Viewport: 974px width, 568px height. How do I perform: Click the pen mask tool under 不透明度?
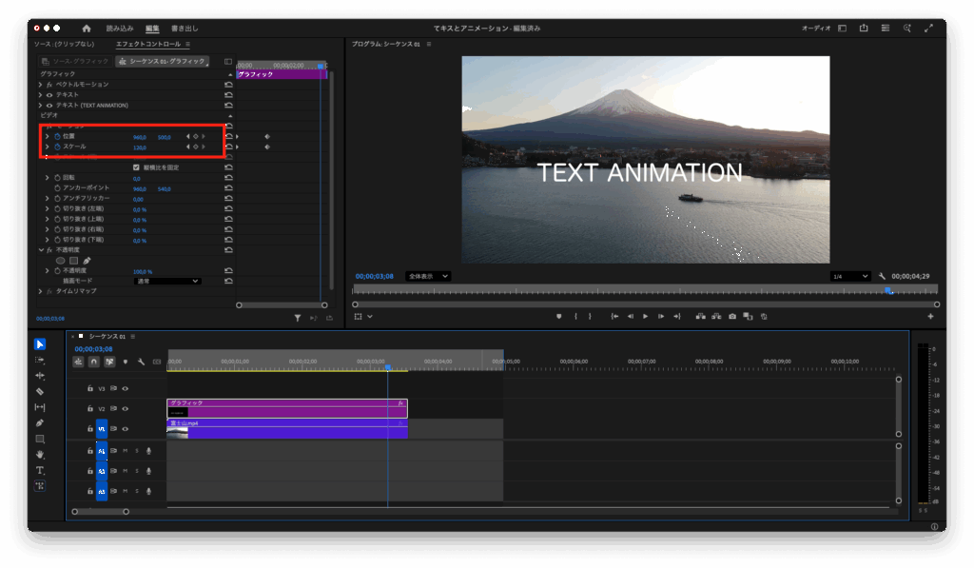[x=88, y=260]
